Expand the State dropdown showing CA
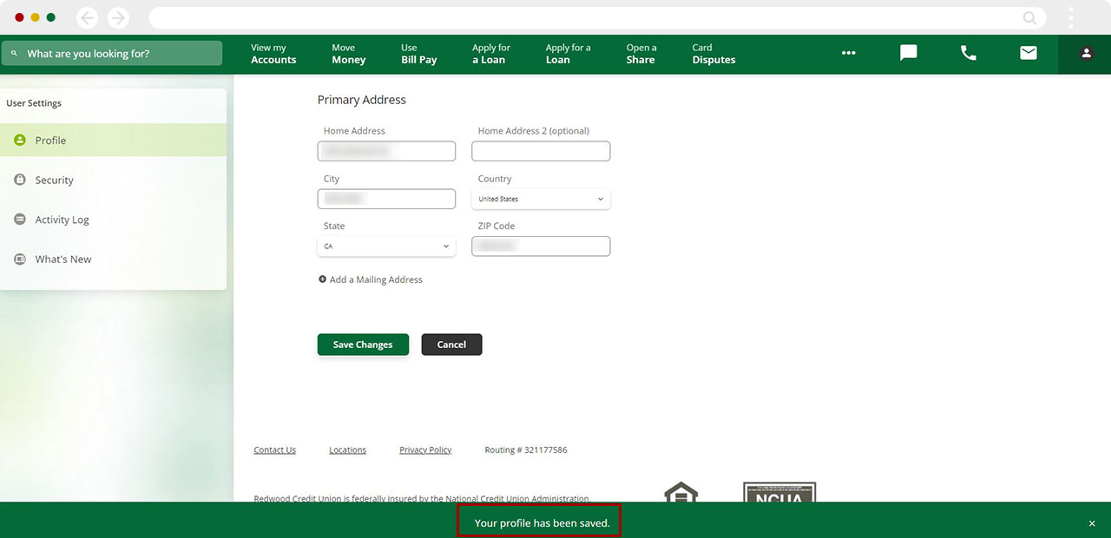Screen dimensions: 1111x538 386,246
